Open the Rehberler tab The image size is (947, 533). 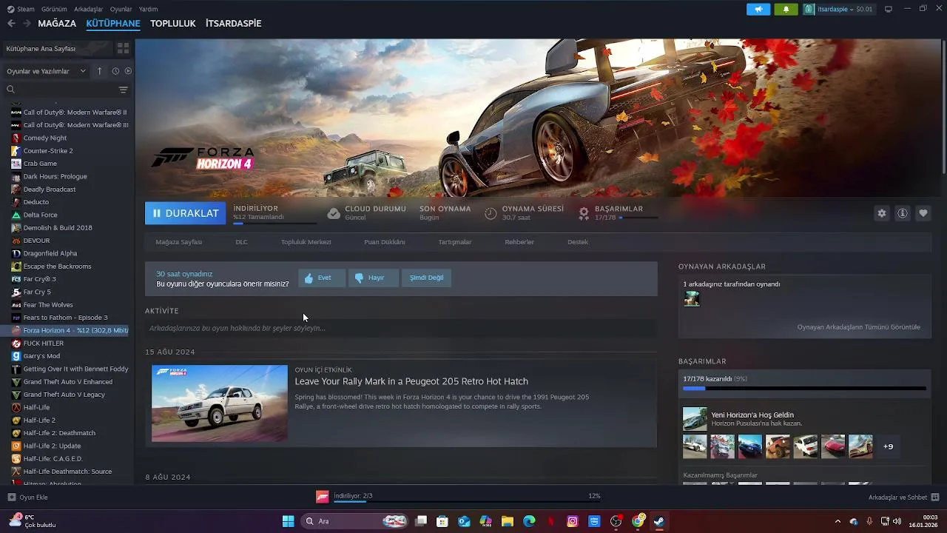click(519, 242)
